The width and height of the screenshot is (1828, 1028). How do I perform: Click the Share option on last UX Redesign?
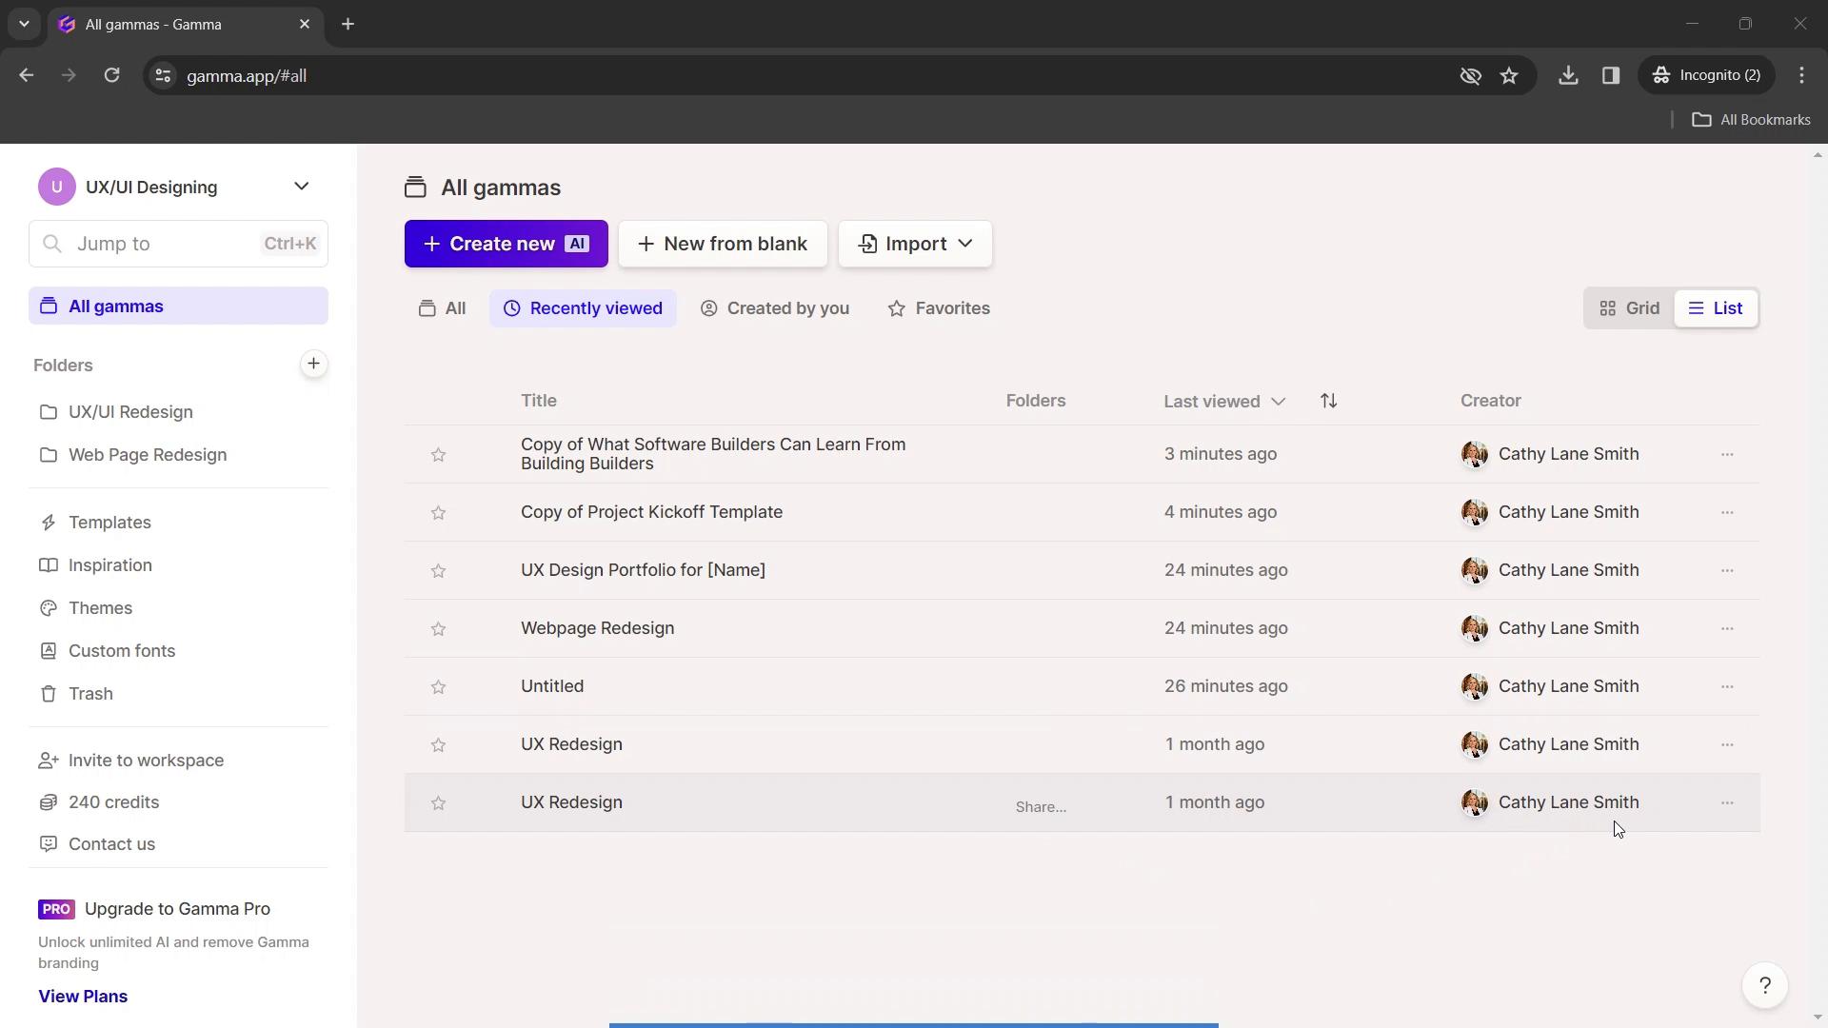coord(1041,806)
